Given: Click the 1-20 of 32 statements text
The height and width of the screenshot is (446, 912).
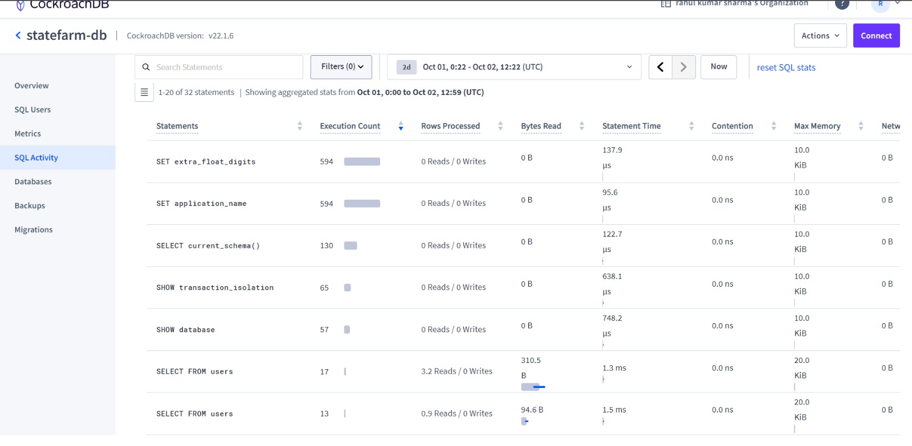Looking at the screenshot, I should click(x=196, y=92).
